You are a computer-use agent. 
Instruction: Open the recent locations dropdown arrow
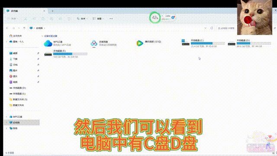(19, 28)
